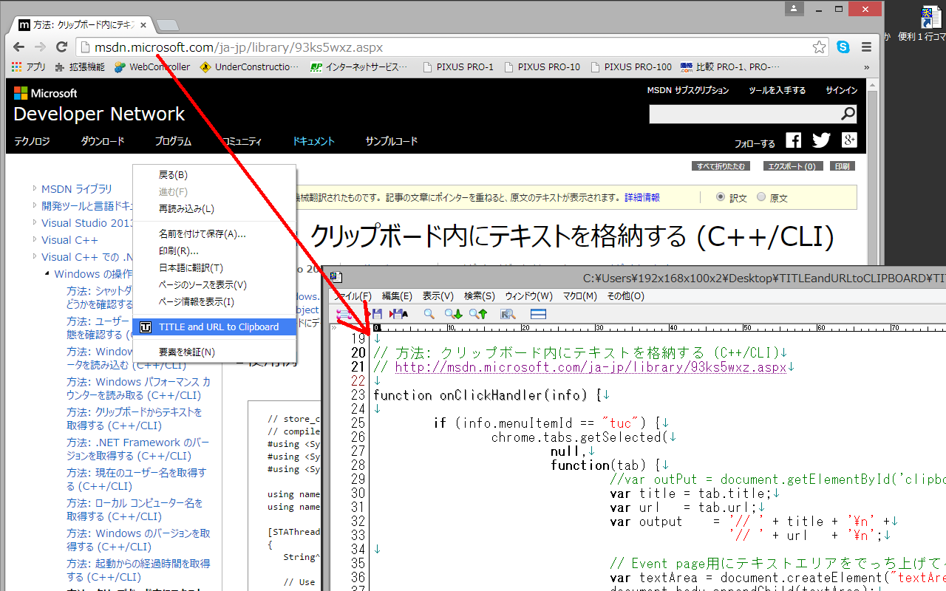The height and width of the screenshot is (591, 946).
Task: Click Chrome's forward arrow button
Action: tap(40, 47)
